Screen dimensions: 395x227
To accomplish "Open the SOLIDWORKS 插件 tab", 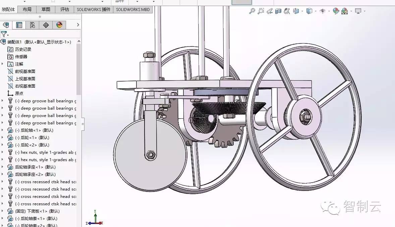I will click(x=94, y=10).
